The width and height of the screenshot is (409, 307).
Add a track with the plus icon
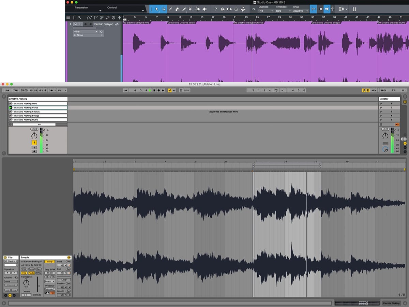119,18
